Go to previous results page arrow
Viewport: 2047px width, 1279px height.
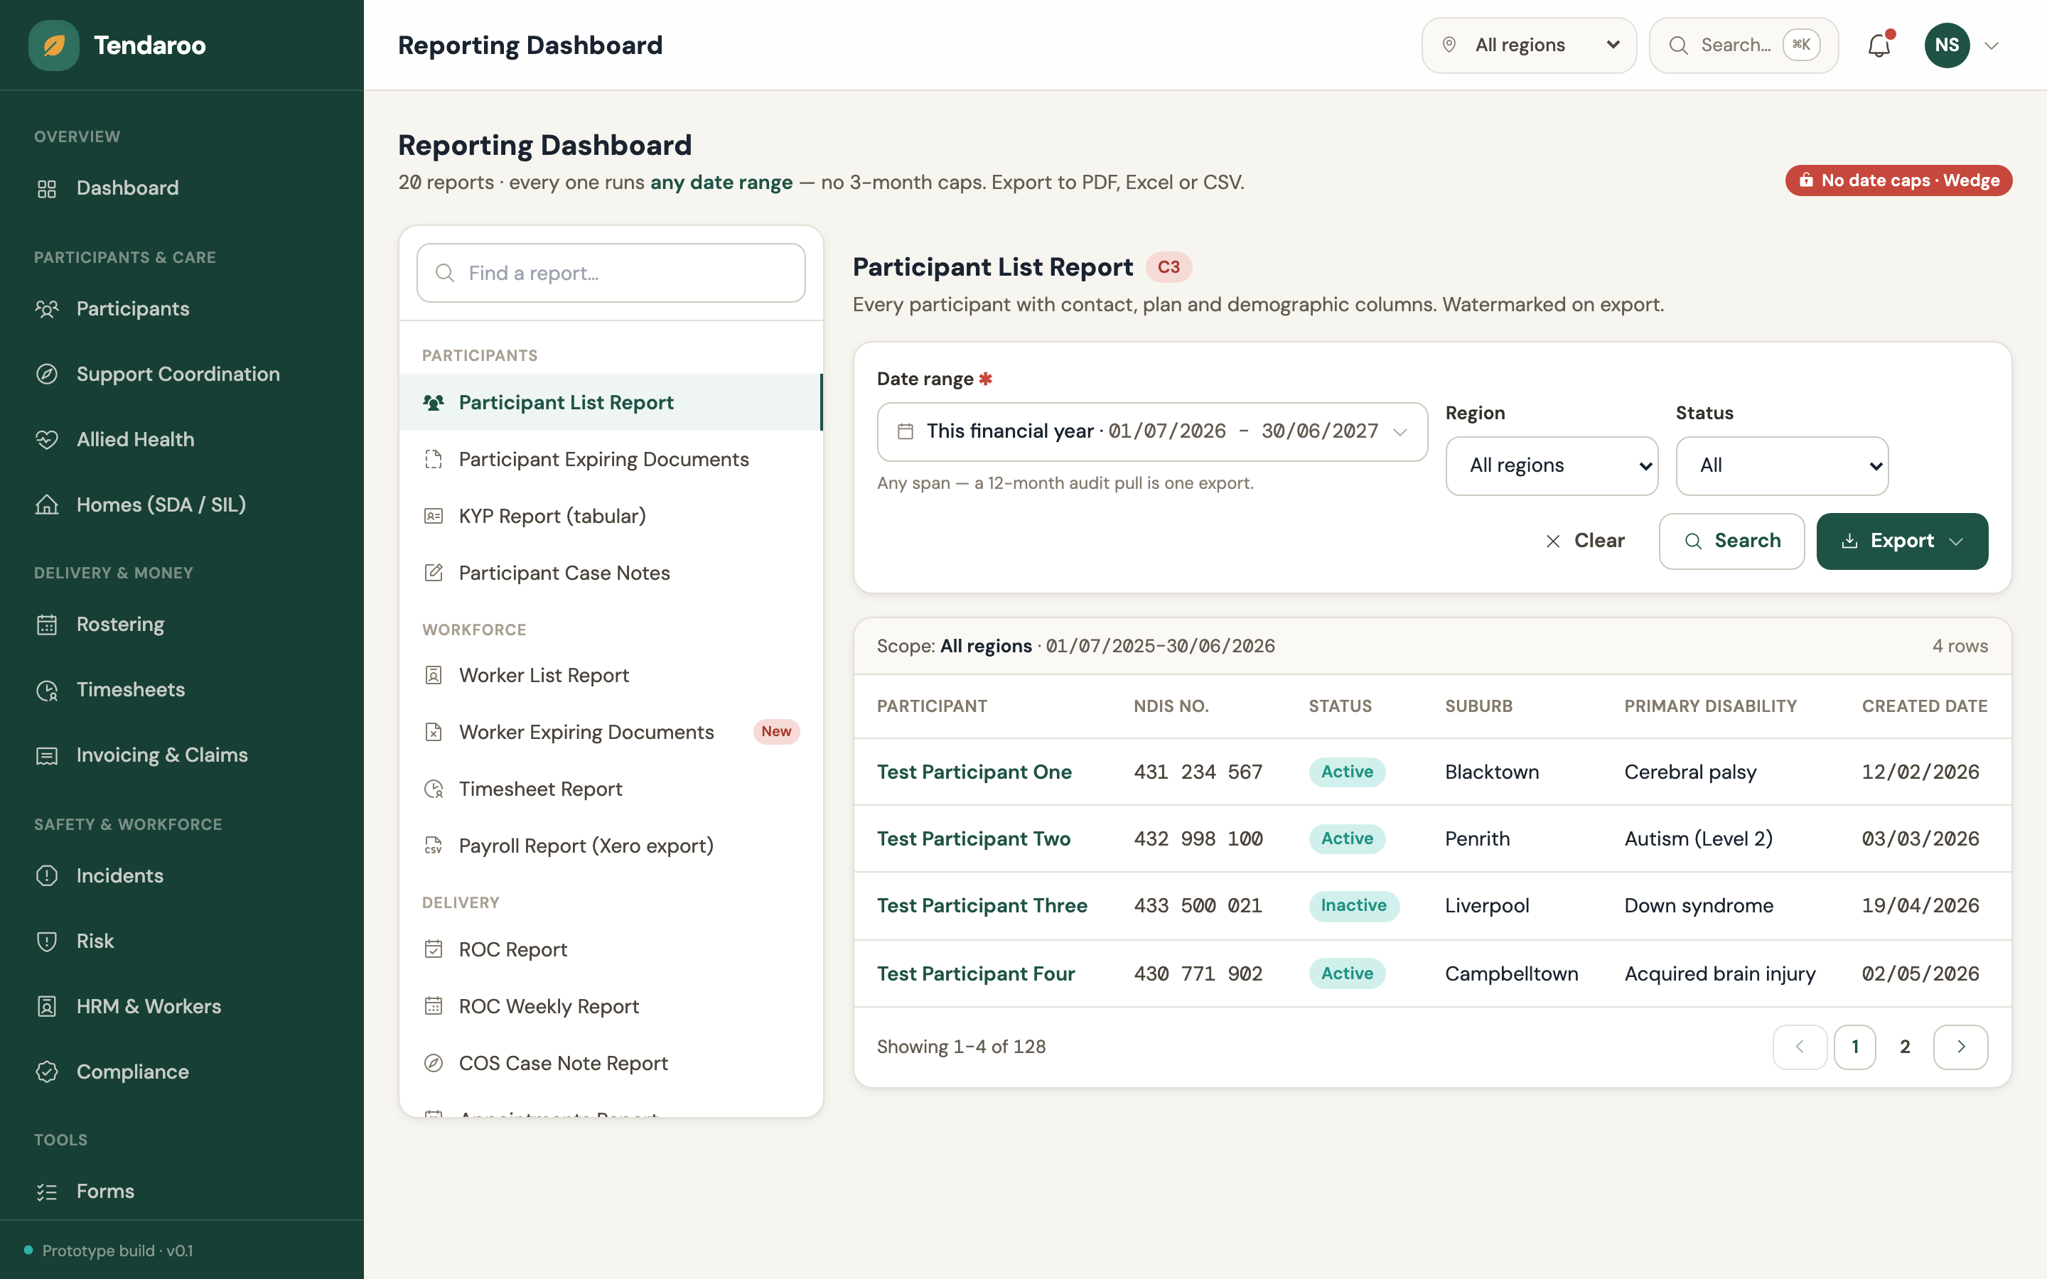pos(1799,1047)
